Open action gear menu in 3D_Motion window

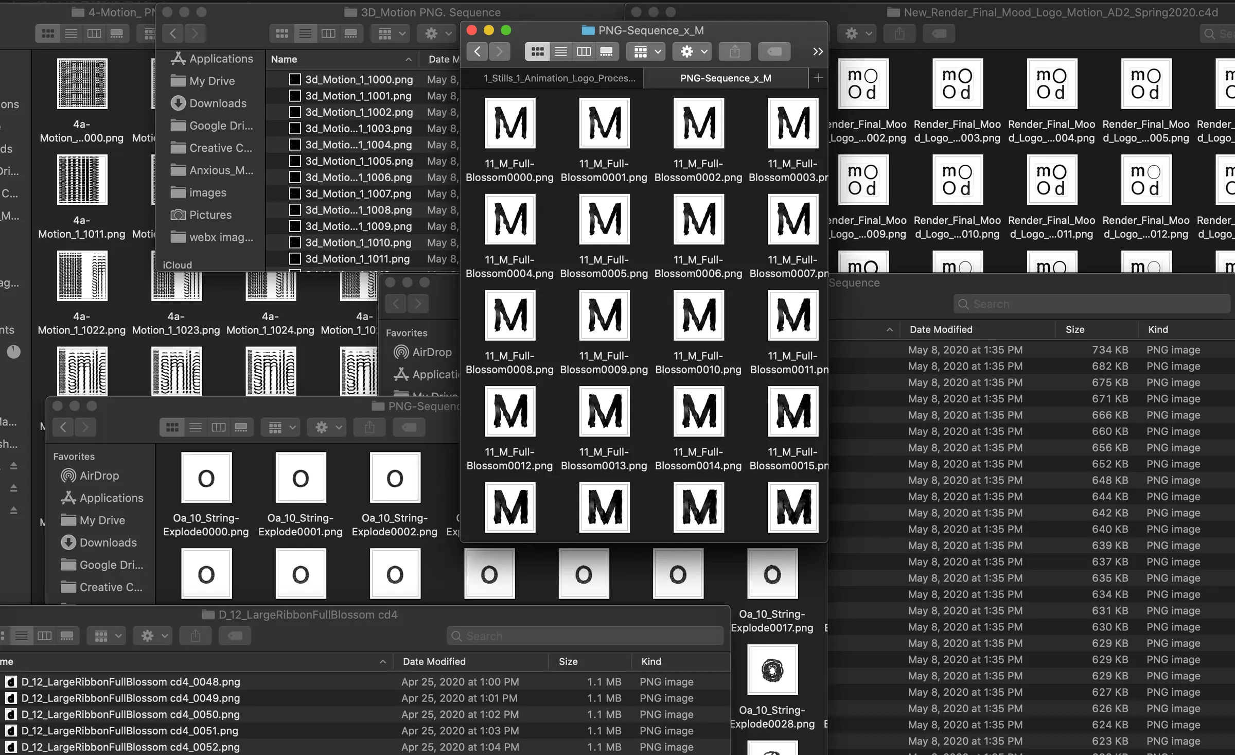436,34
